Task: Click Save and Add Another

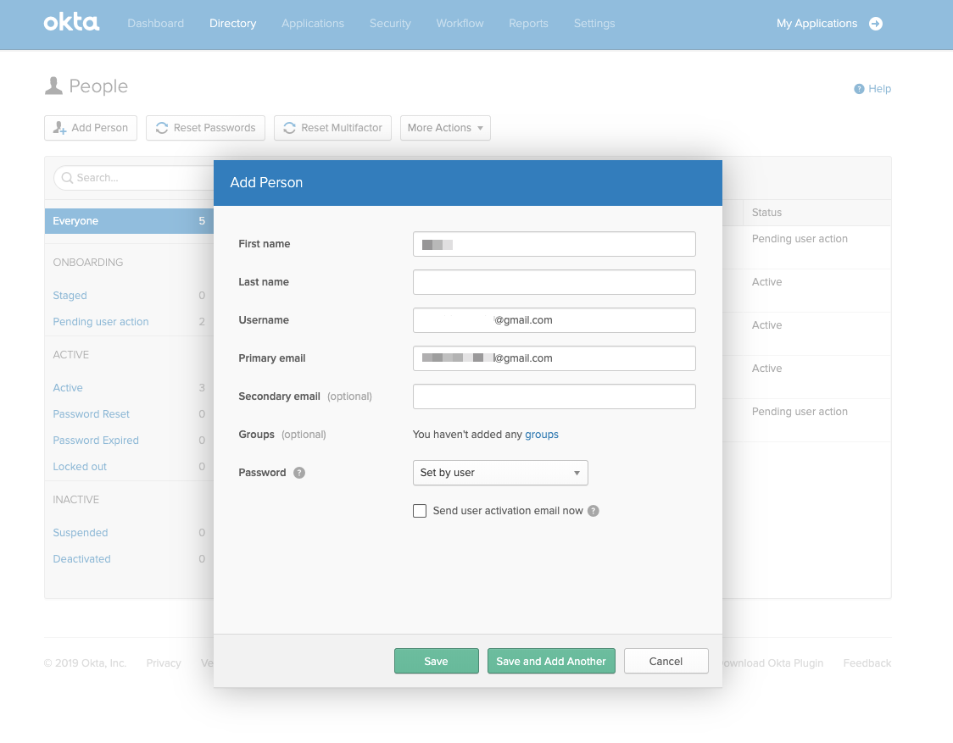Action: tap(551, 661)
